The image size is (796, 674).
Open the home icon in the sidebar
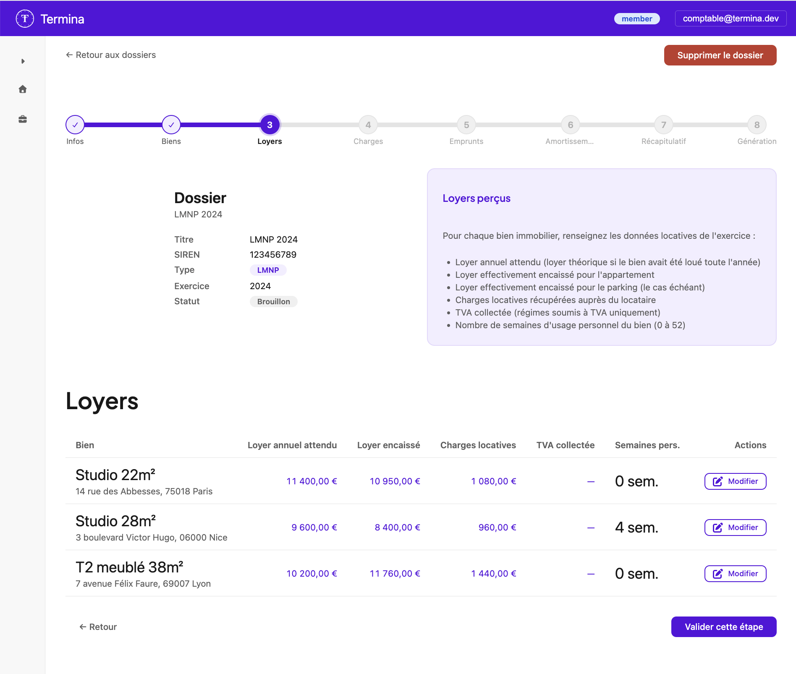[23, 89]
